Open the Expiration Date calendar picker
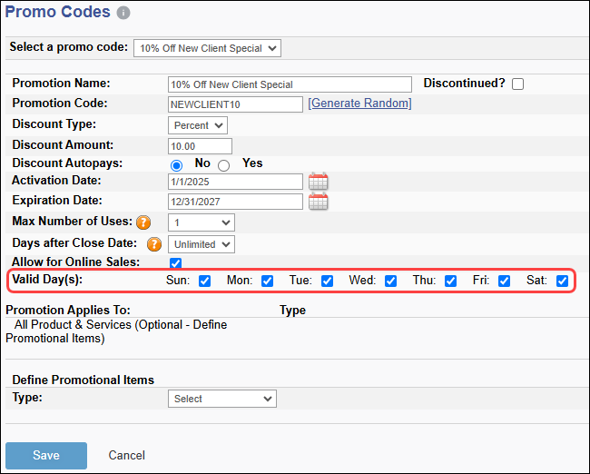Image resolution: width=590 pixels, height=474 pixels. [318, 202]
